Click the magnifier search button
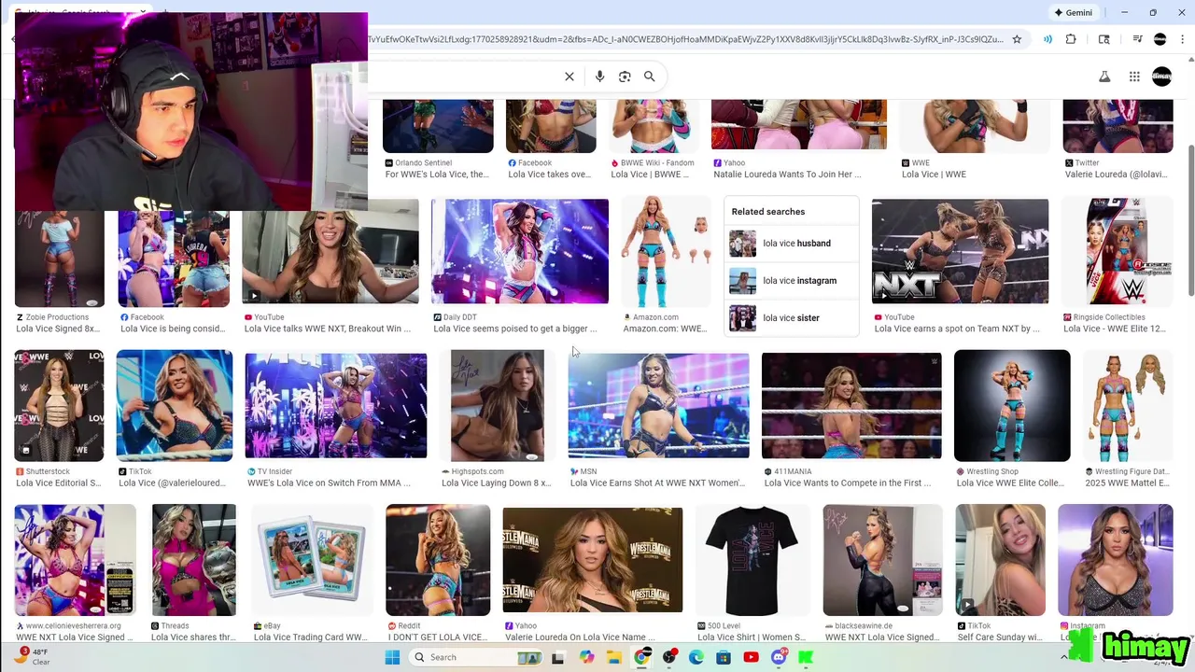 click(650, 77)
